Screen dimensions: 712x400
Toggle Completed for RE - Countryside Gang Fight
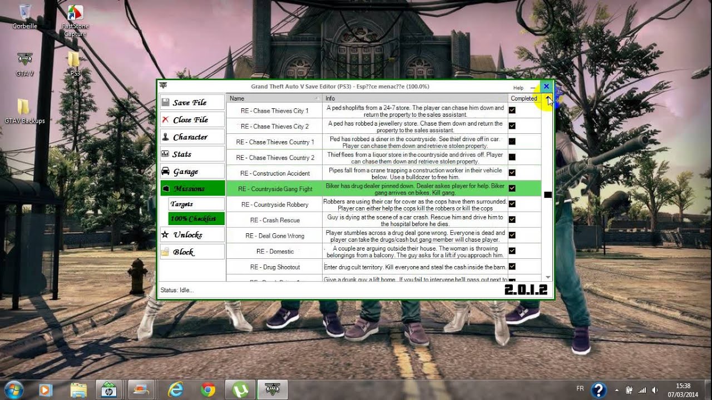point(512,188)
